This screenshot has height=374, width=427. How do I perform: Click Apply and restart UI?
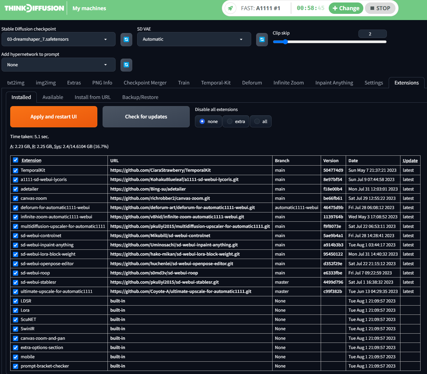54,117
